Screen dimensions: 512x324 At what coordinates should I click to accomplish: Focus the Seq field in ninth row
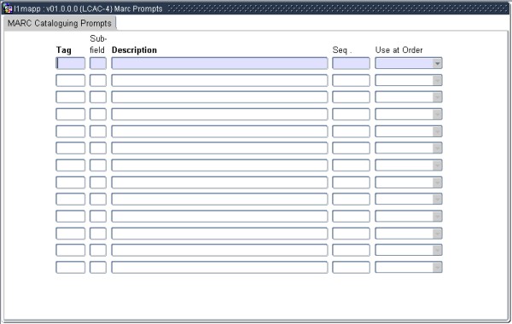pyautogui.click(x=351, y=199)
